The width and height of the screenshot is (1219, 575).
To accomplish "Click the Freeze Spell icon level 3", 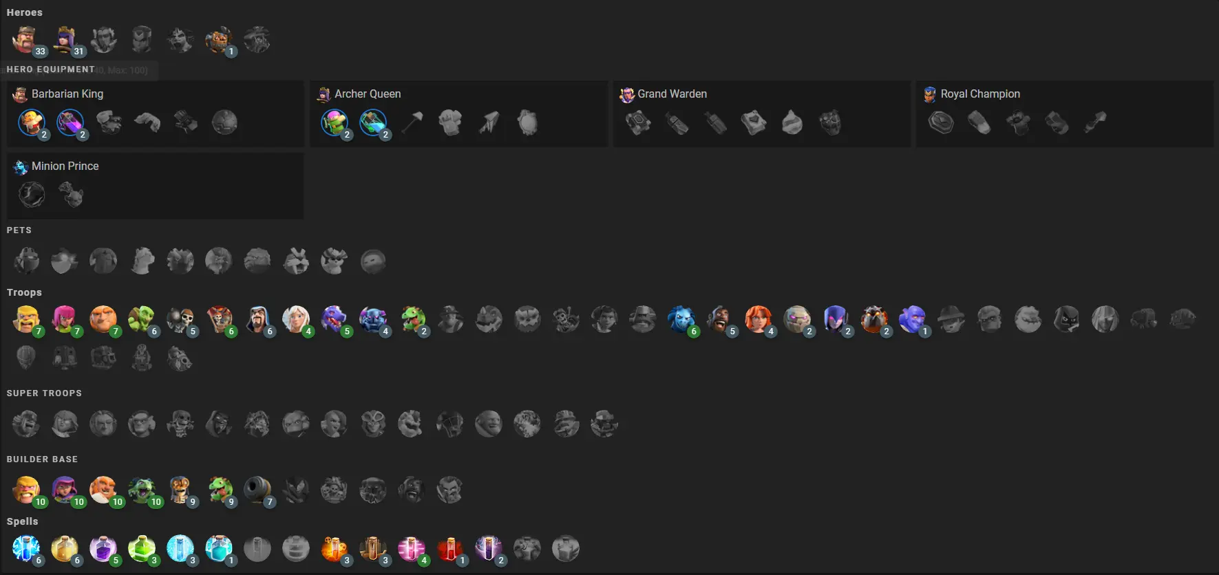I will (180, 549).
